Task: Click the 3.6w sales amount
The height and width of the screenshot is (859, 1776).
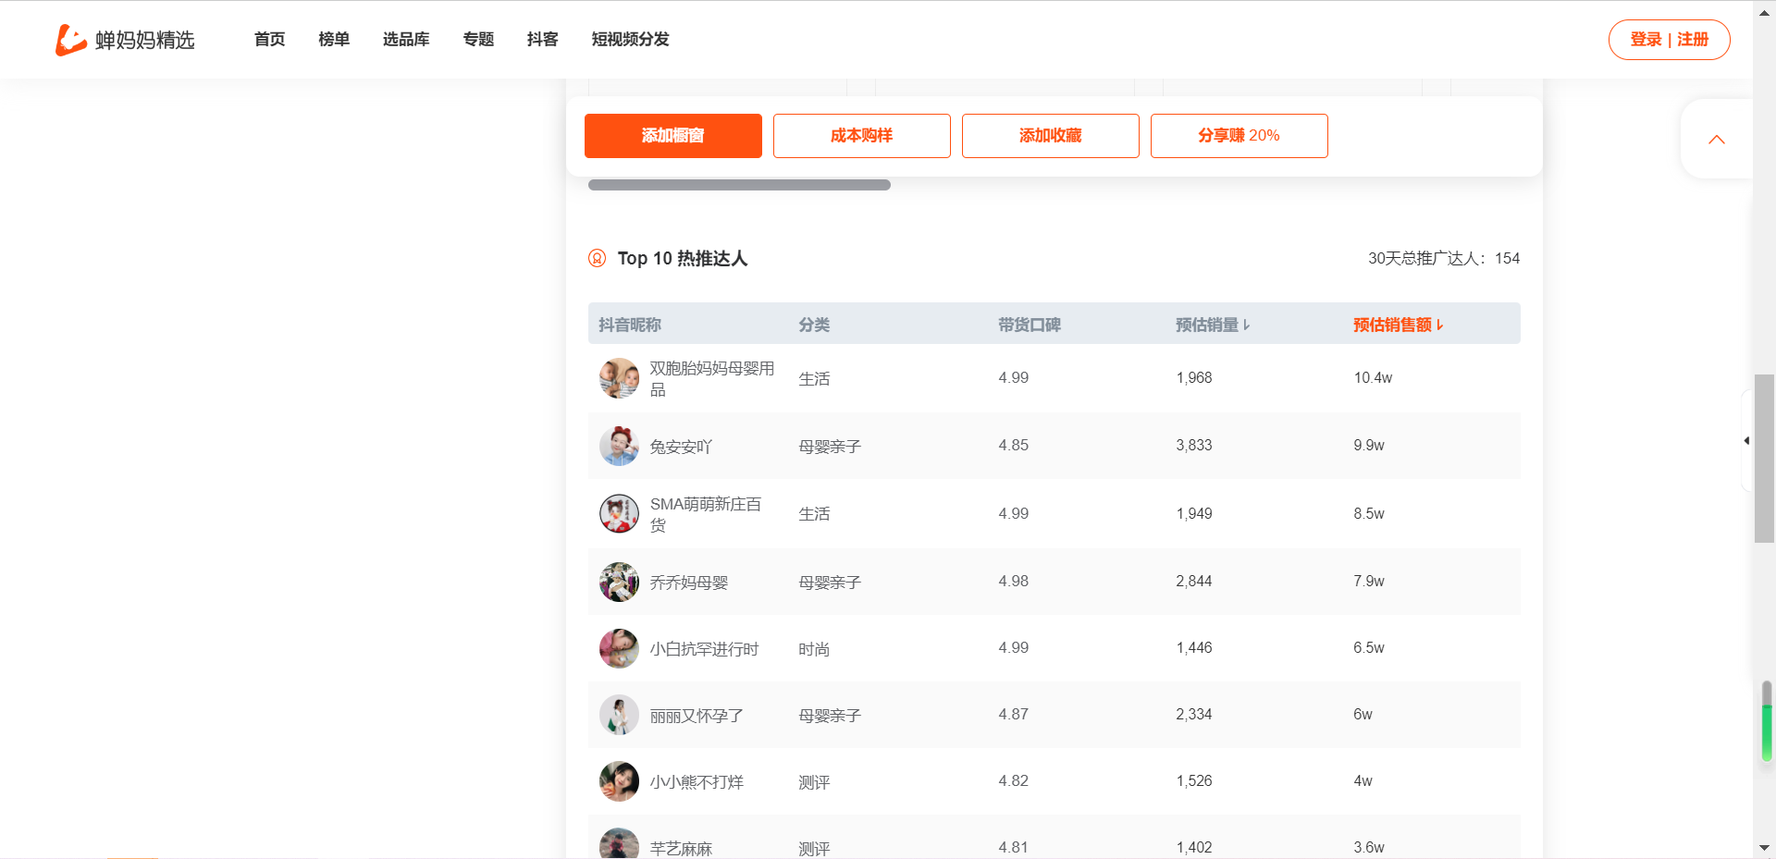Action: pos(1369,847)
